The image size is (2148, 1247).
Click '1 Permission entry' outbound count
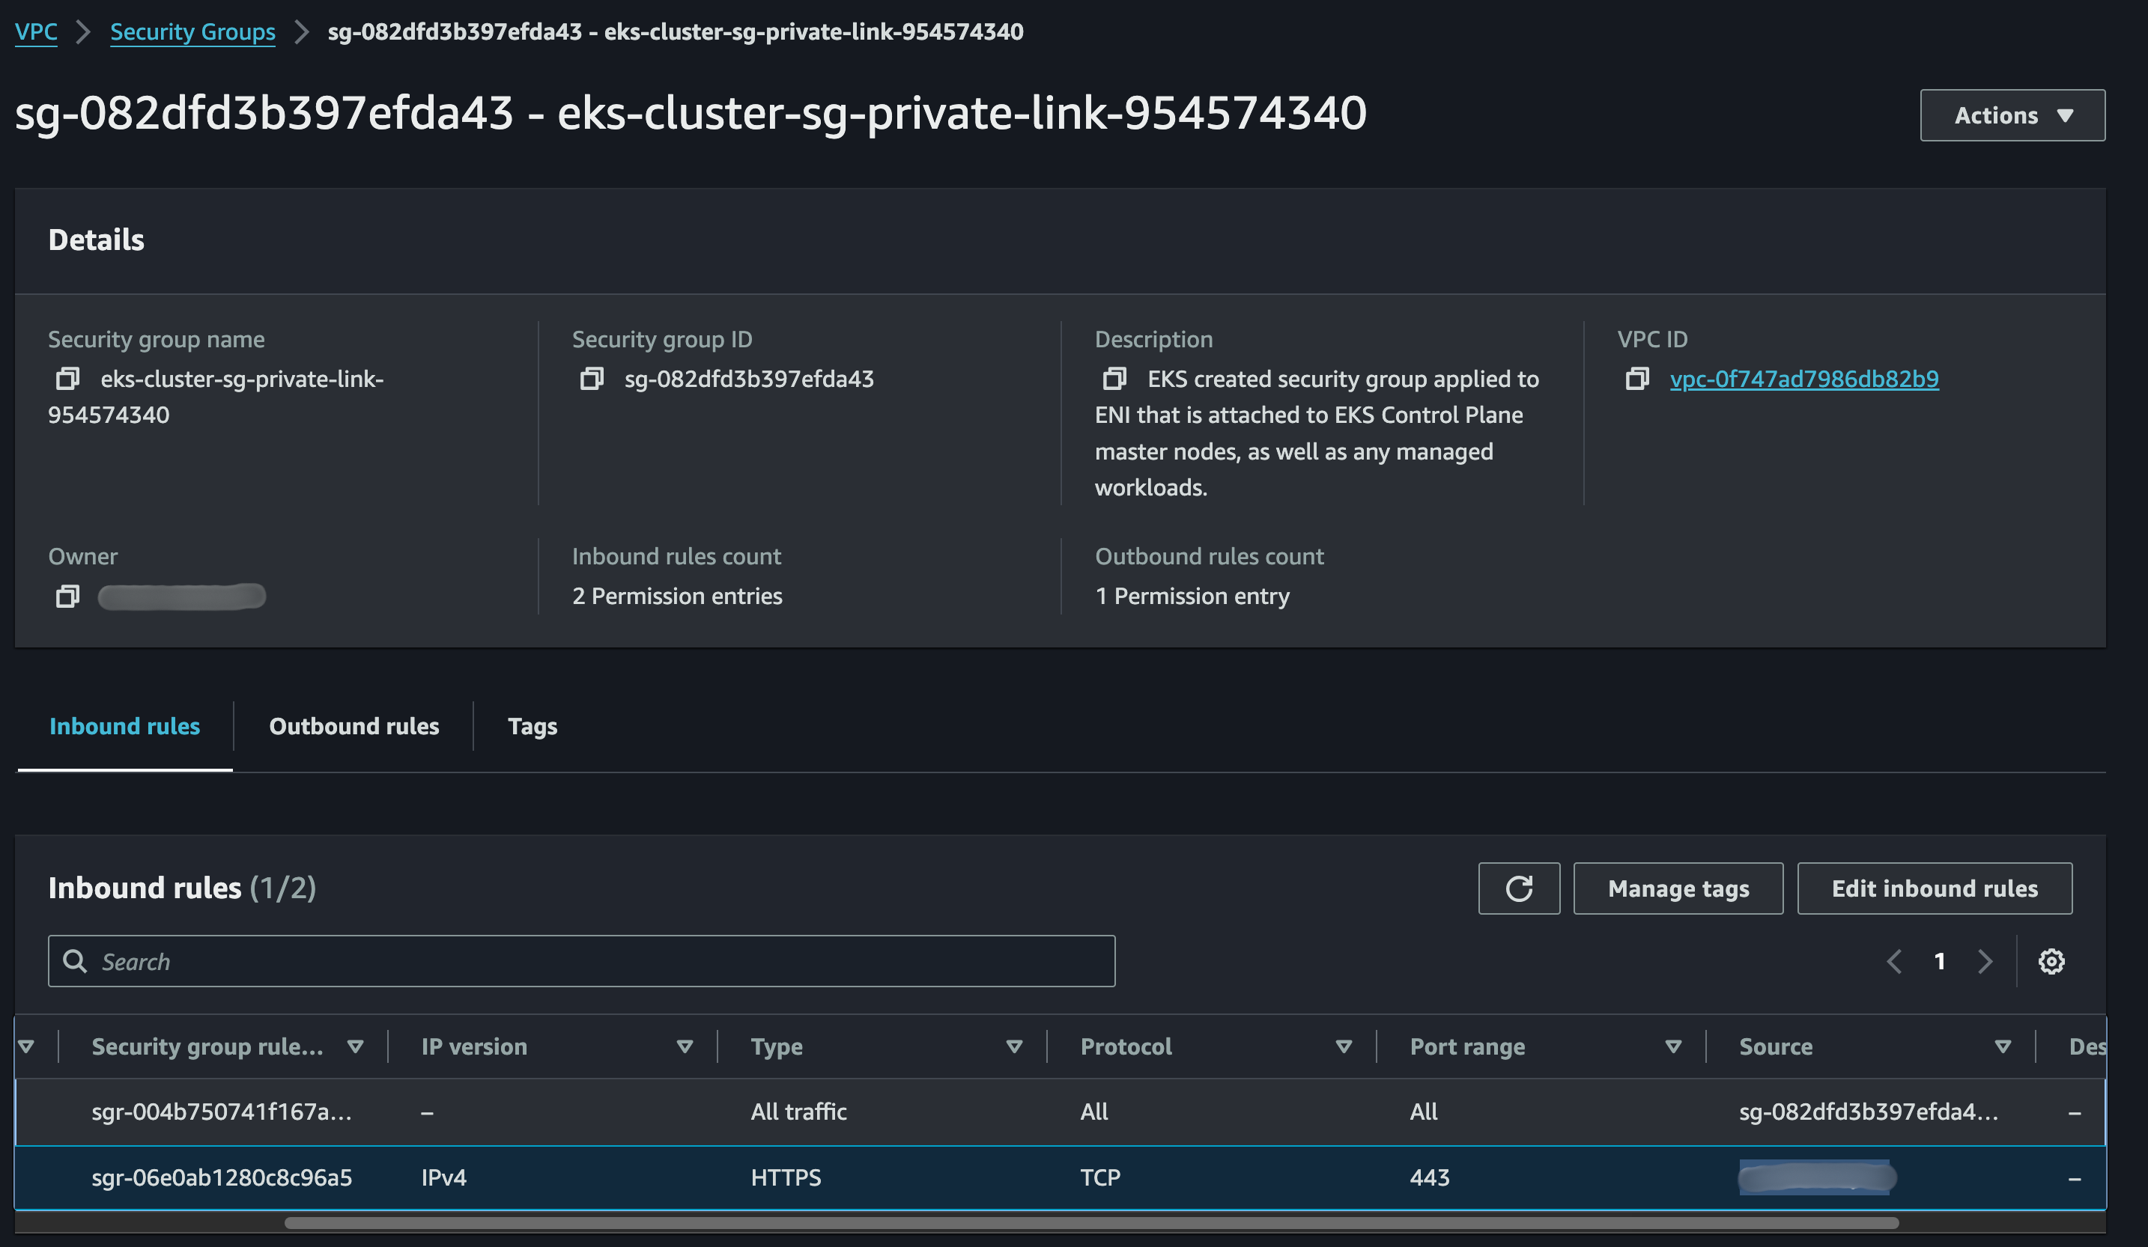pyautogui.click(x=1192, y=597)
